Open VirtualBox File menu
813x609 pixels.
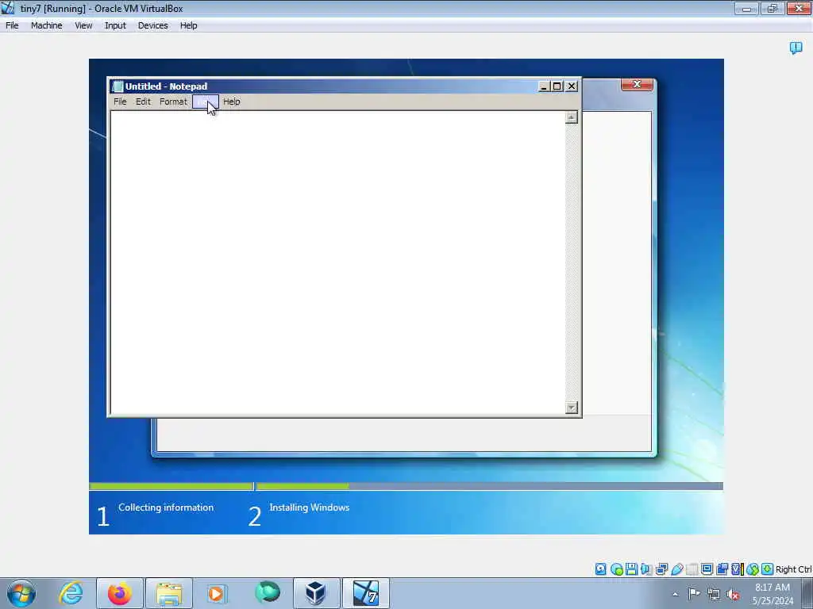12,25
